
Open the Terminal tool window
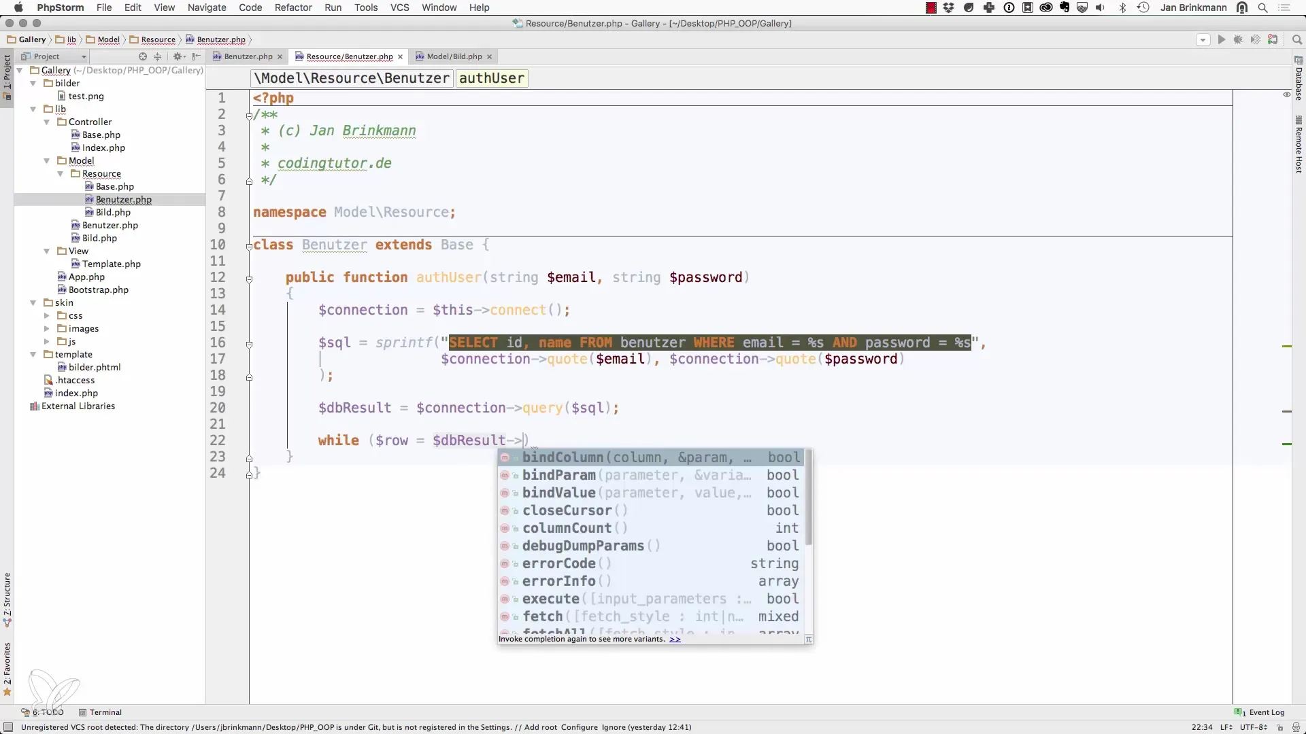[100, 712]
